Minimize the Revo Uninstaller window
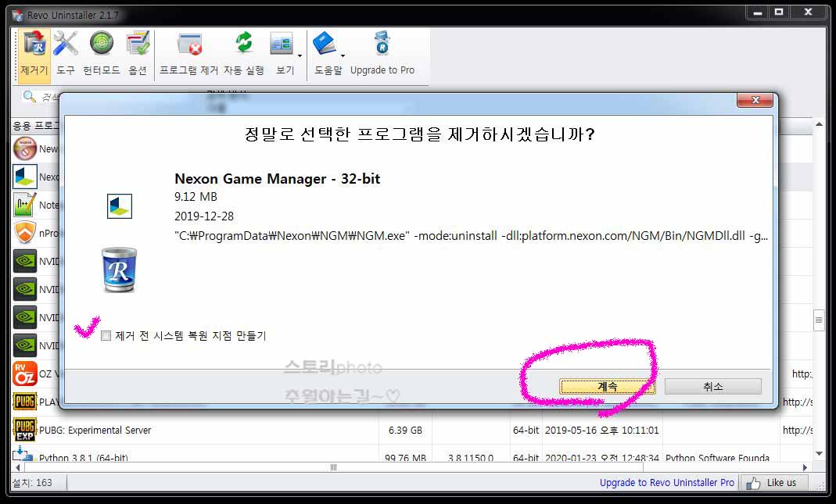Screen dimensions: 836x504 click(758, 12)
